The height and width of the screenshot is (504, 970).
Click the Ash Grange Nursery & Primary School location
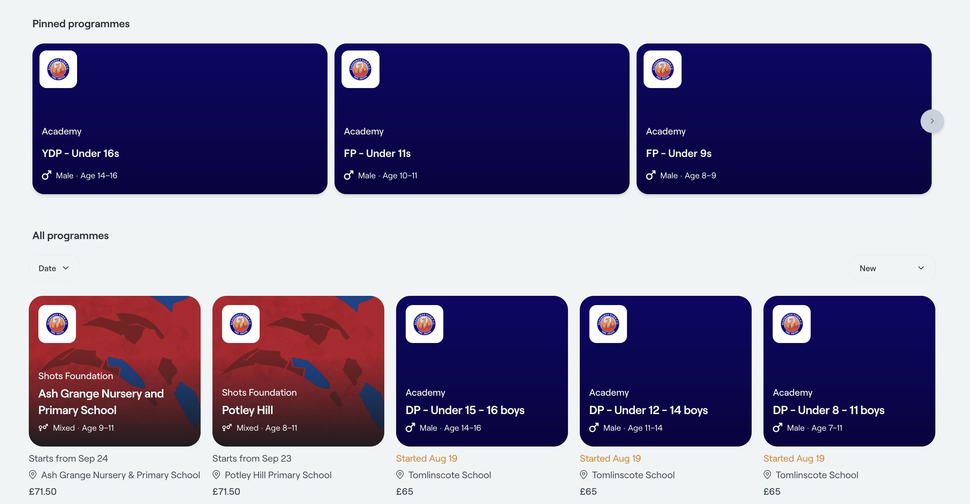pos(121,475)
